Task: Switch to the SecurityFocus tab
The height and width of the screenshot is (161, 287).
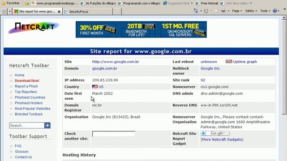Action: pyautogui.click(x=87, y=12)
